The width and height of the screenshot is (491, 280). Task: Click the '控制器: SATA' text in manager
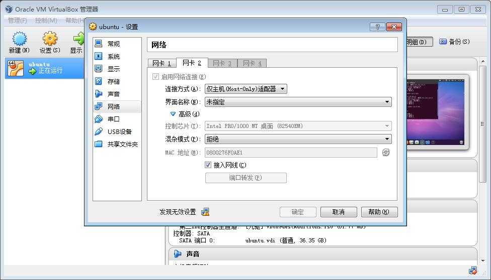pos(191,233)
